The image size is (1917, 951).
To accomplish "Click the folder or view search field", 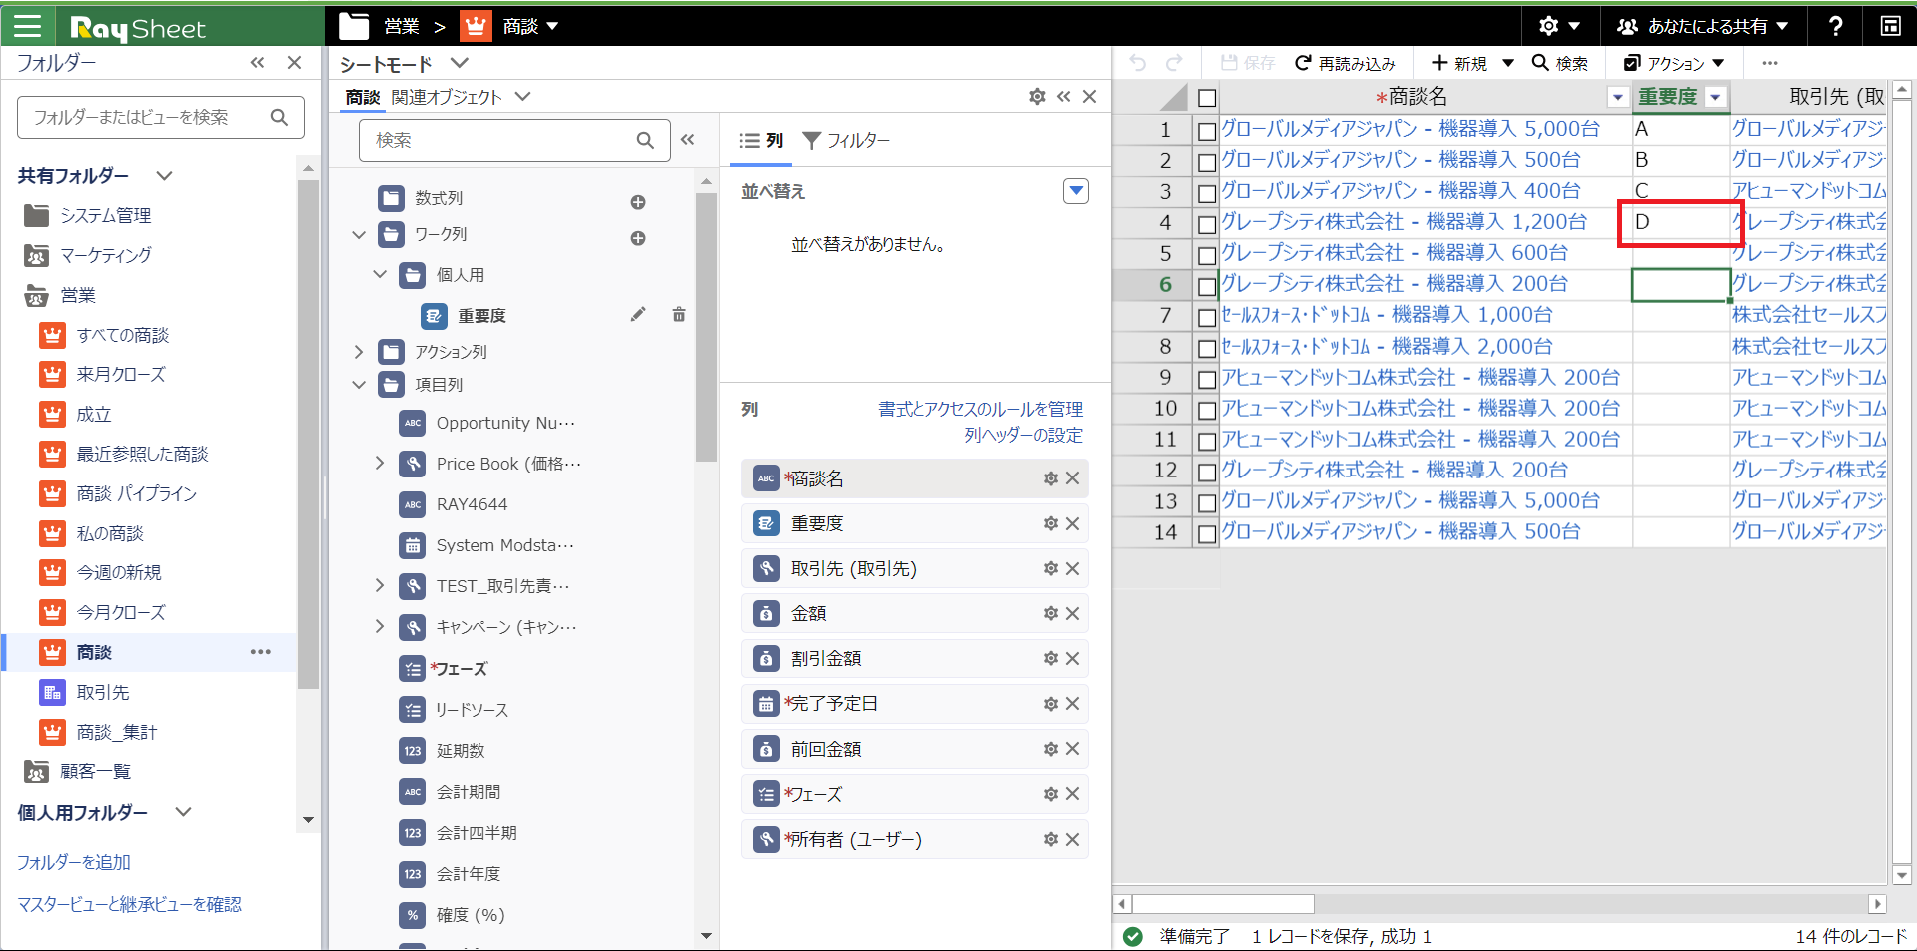I will point(161,117).
